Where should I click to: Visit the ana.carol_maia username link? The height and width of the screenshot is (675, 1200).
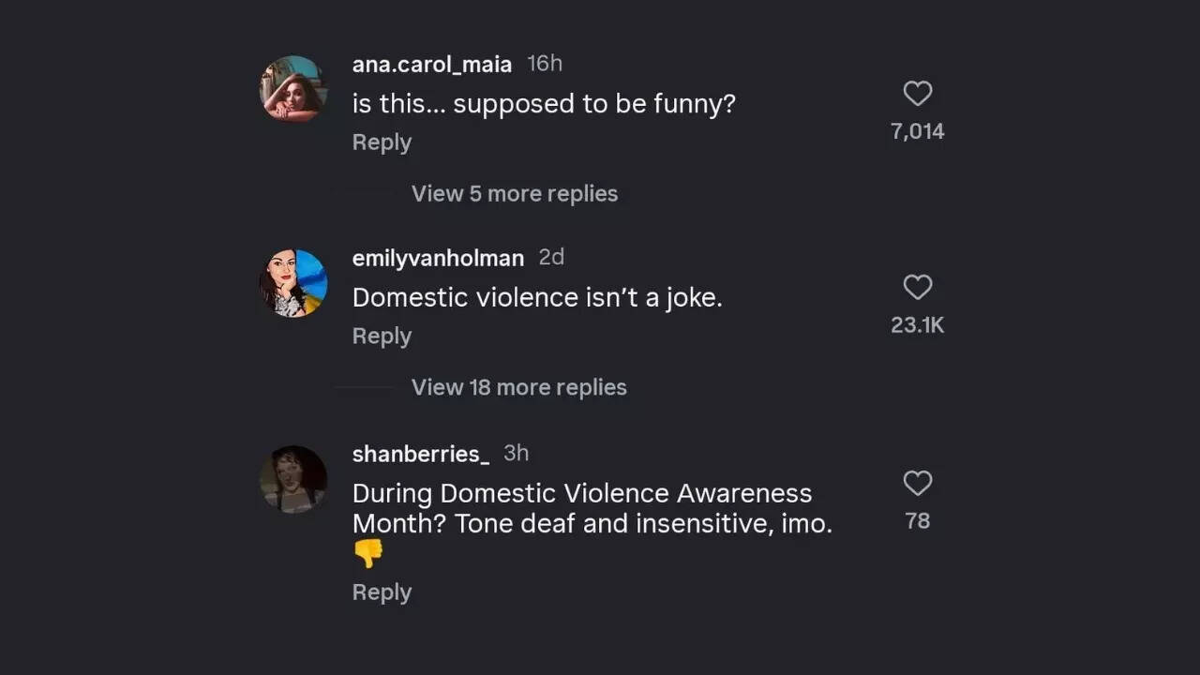(x=431, y=64)
